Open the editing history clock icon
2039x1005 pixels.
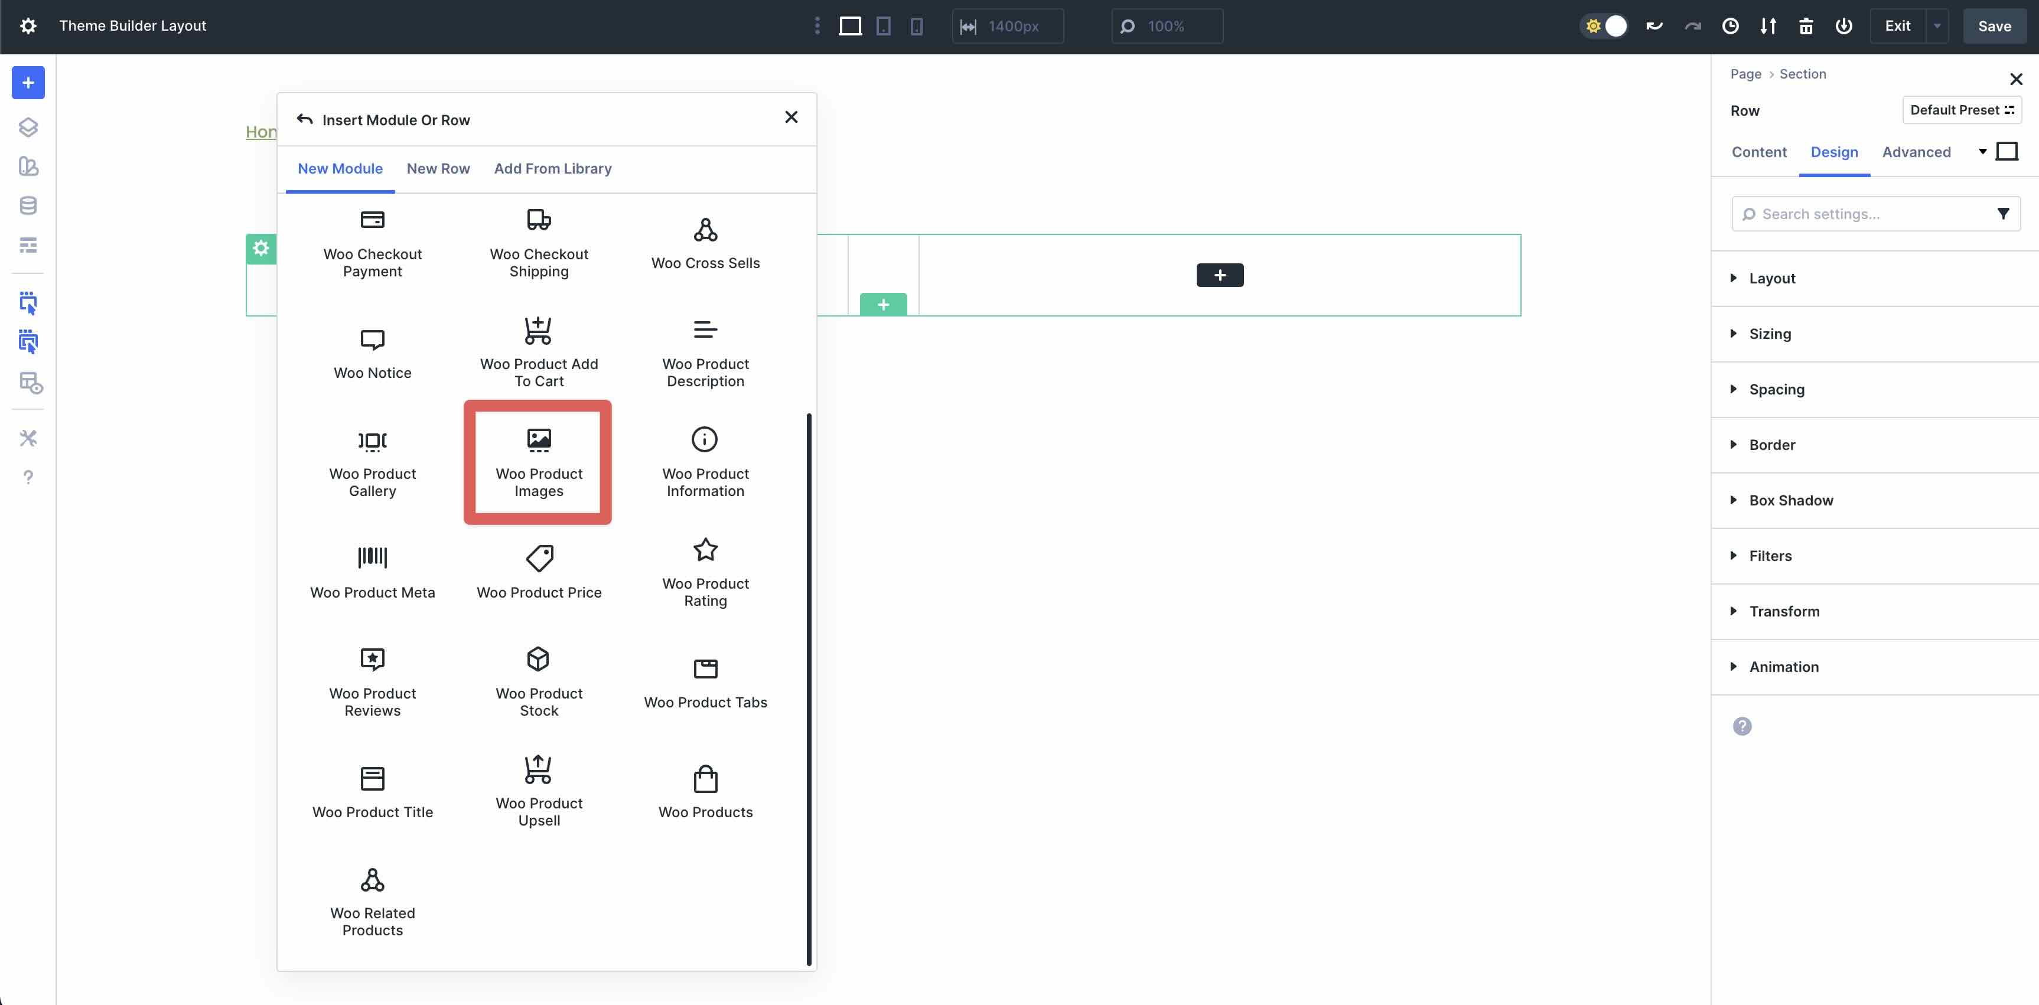1730,26
